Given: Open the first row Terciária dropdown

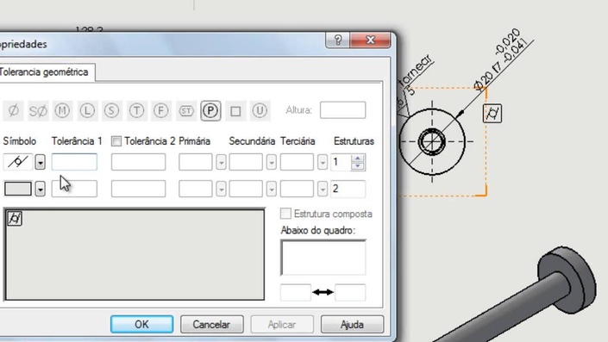Looking at the screenshot, I should [323, 162].
